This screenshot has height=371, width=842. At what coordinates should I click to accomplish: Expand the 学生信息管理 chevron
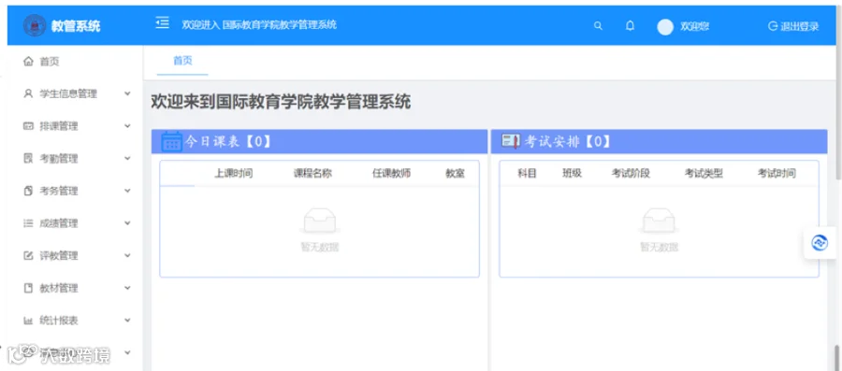[x=127, y=93]
